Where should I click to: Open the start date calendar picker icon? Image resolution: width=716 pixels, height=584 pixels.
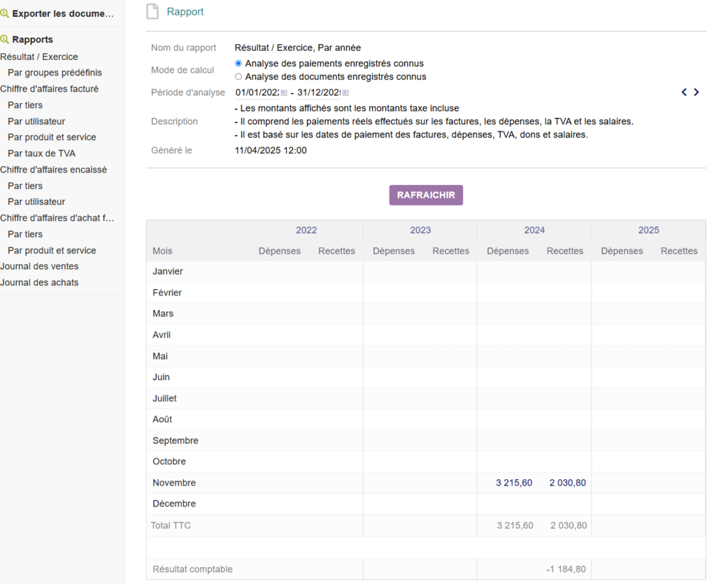[x=284, y=92]
